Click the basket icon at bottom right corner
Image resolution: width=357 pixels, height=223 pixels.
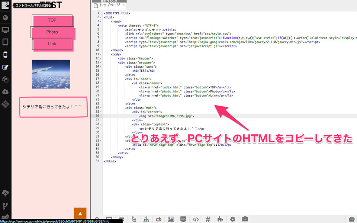351,219
